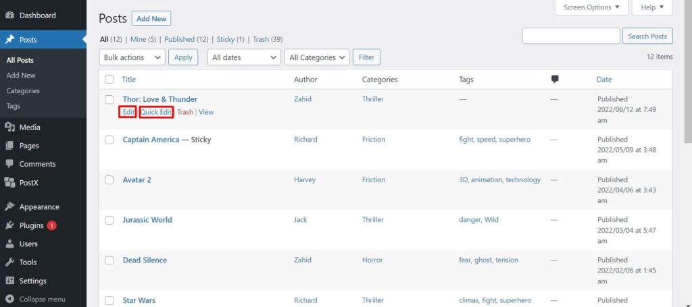Click the 'technology' tag in Avatar 2 row
The width and height of the screenshot is (692, 307).
523,179
